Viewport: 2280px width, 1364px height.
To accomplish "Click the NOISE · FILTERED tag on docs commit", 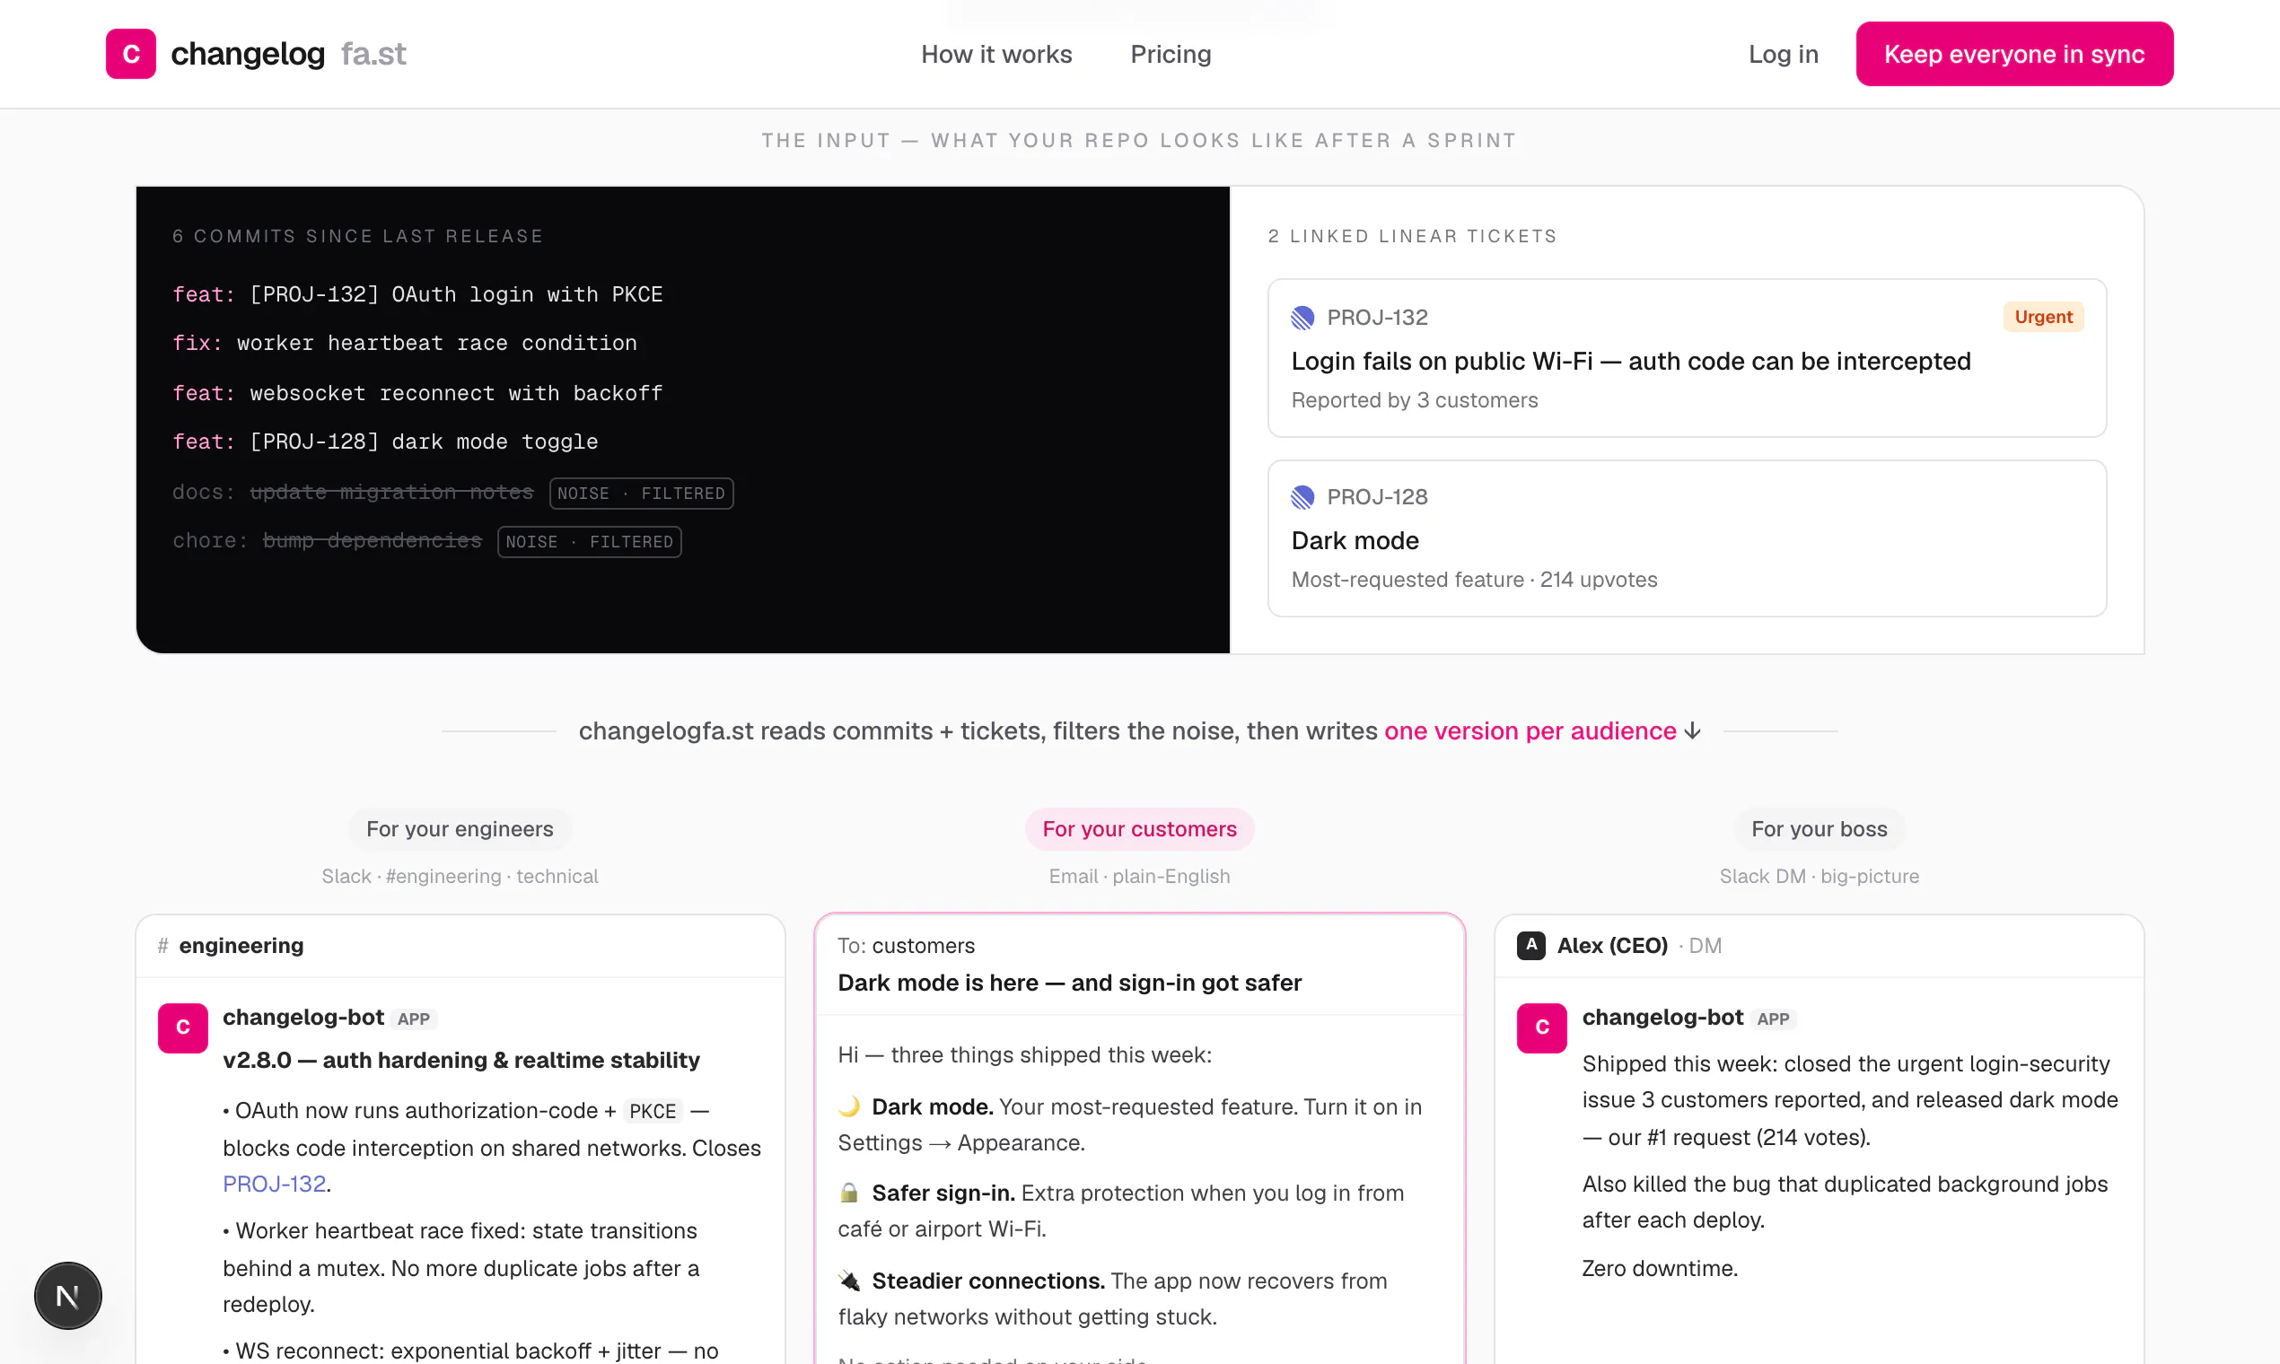I will pos(641,494).
